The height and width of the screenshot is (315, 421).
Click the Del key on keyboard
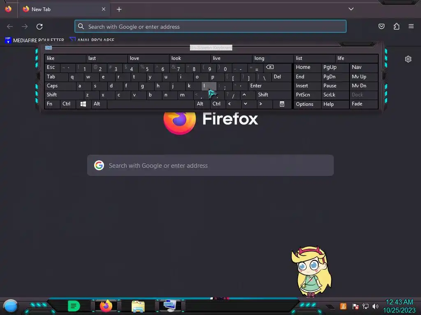coord(281,77)
